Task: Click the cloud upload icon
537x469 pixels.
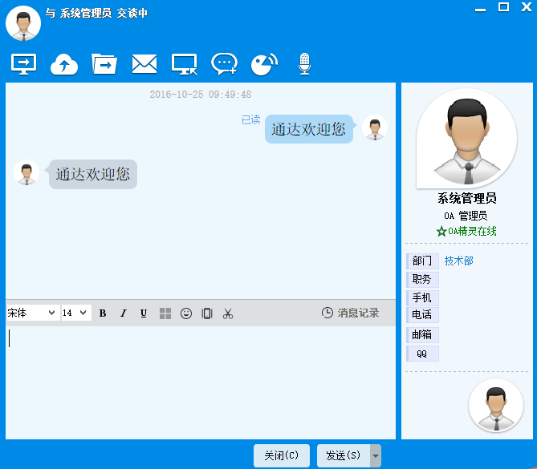Action: click(64, 64)
